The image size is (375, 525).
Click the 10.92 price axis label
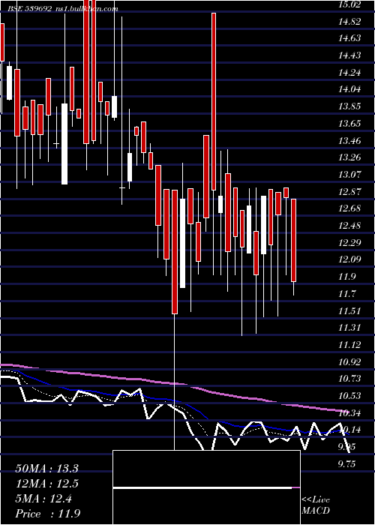coord(349,362)
